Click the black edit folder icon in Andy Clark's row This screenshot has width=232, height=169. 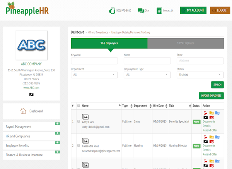click(206, 118)
